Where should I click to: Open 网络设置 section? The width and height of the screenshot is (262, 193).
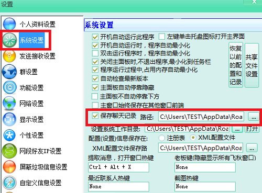tap(31, 104)
